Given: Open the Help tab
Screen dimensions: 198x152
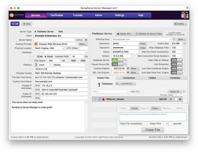Looking at the screenshot, I should point(141,15).
